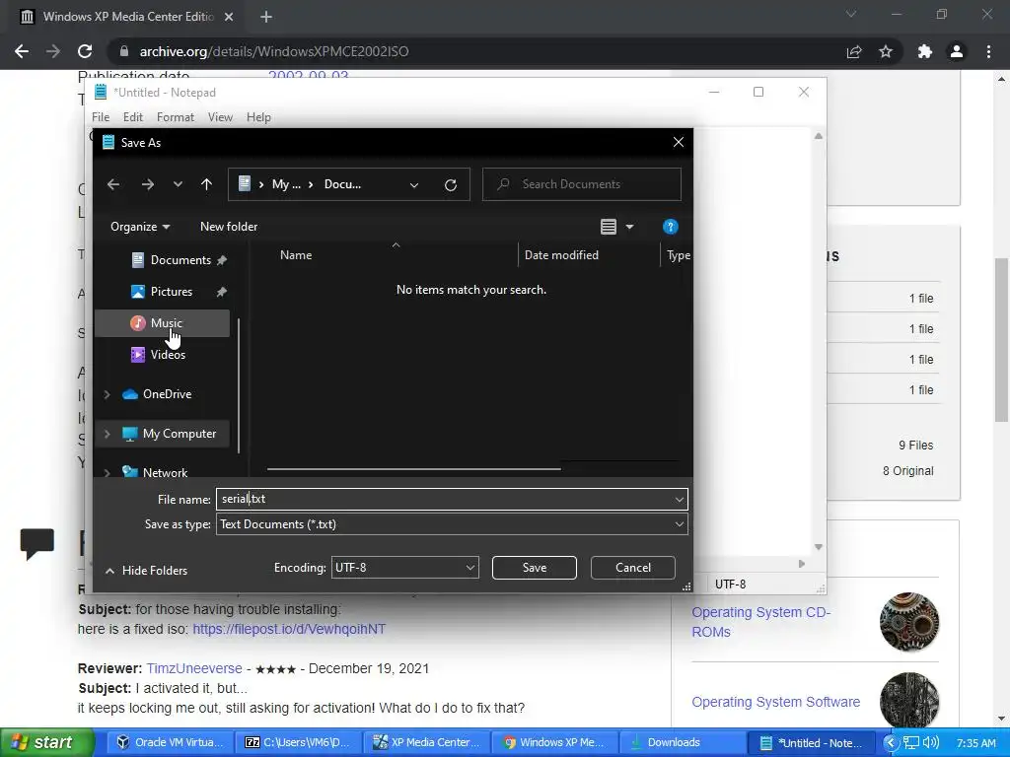Select OneDrive in navigation pane
Viewport: 1010px width, 757px height.
click(x=167, y=394)
